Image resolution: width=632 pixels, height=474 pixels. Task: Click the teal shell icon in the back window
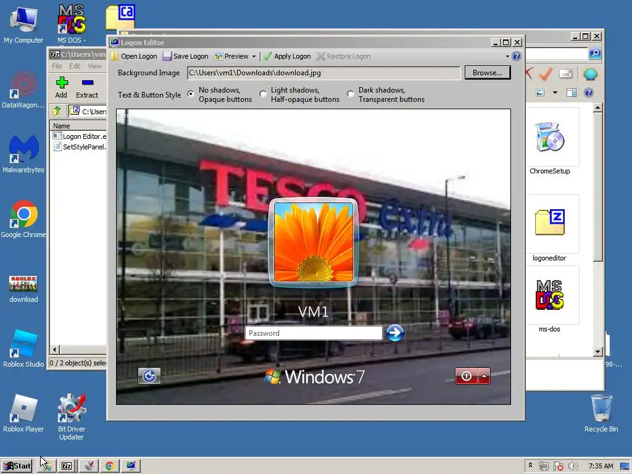click(590, 74)
